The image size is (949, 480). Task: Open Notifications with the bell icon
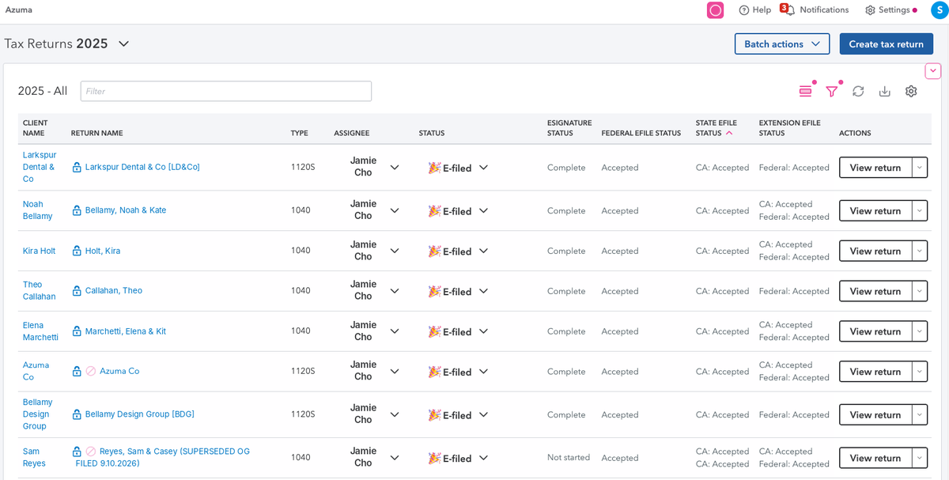816,10
